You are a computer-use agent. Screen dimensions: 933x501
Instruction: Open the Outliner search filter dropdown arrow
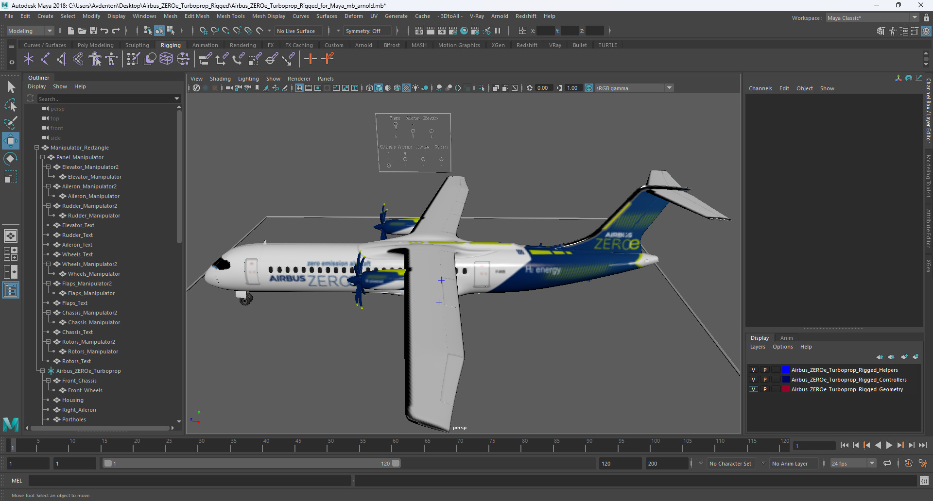(177, 99)
